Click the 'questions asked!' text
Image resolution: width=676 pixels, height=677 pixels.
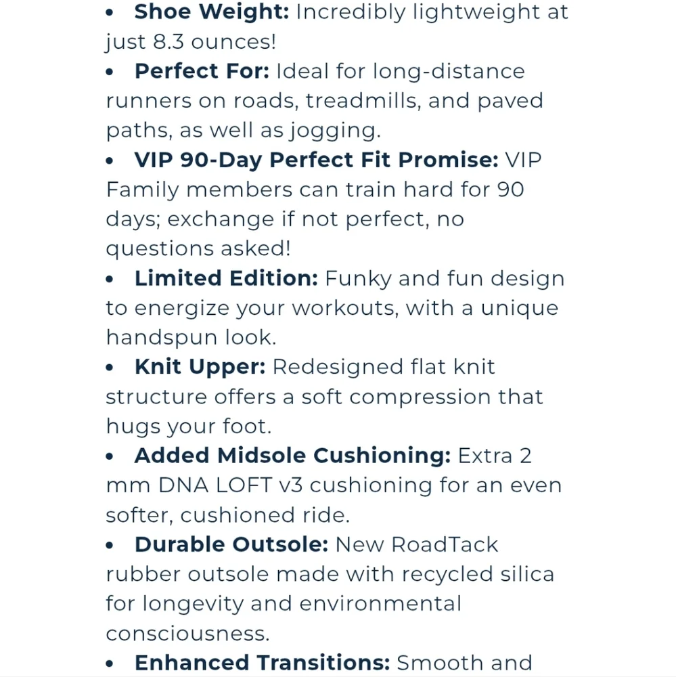[x=198, y=249]
